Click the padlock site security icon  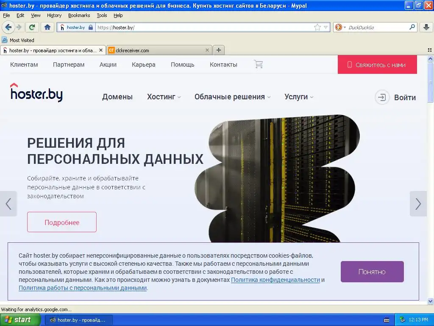click(x=91, y=27)
